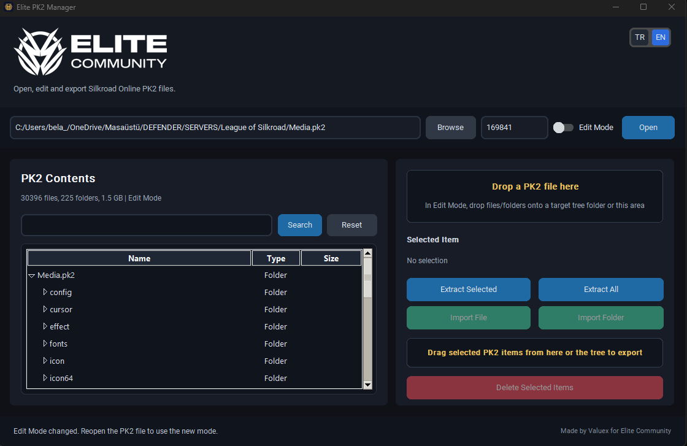This screenshot has width=687, height=446.
Task: Click the Selected Item heading
Action: click(432, 240)
